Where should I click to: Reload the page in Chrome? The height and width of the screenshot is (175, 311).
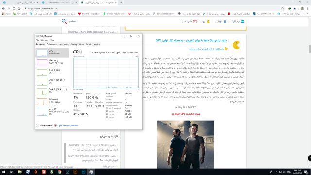14,8
